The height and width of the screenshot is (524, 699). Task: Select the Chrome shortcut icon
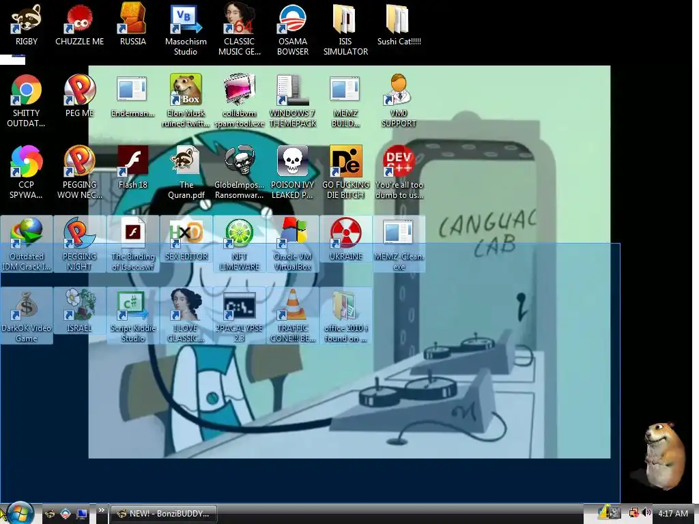click(x=27, y=89)
